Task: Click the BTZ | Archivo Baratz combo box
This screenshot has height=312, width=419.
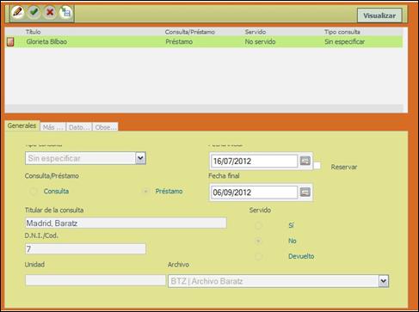Action: [x=278, y=281]
